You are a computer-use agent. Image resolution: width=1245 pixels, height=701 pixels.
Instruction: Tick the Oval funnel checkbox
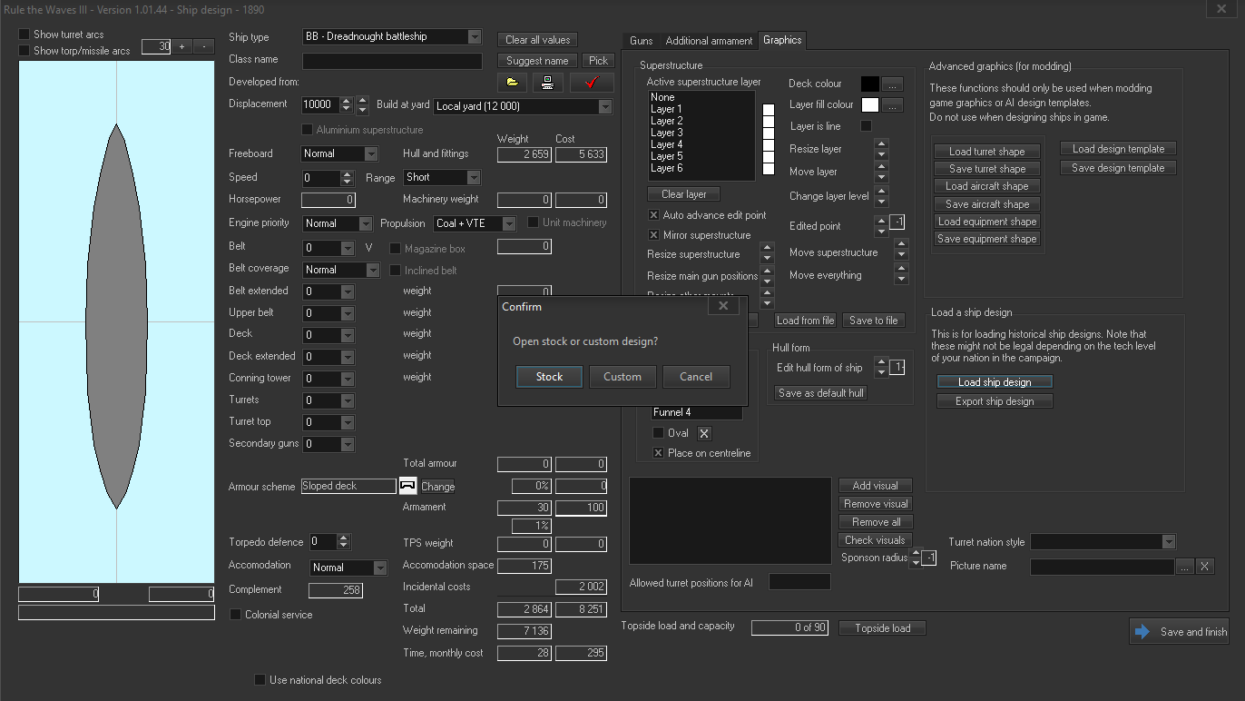point(659,433)
